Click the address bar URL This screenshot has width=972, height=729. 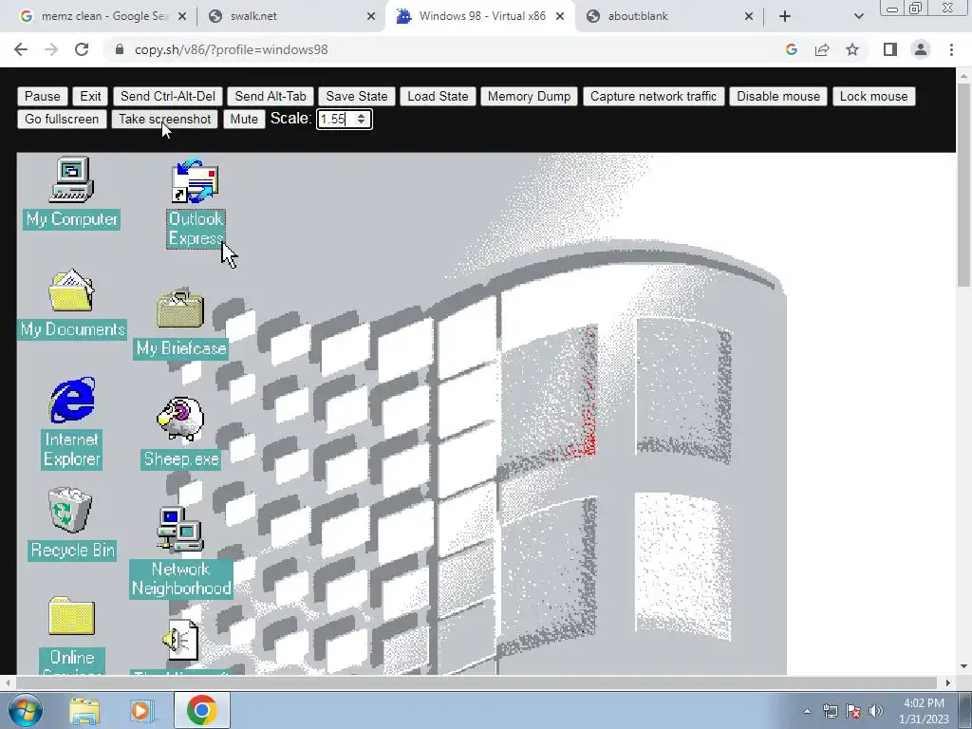(x=232, y=49)
